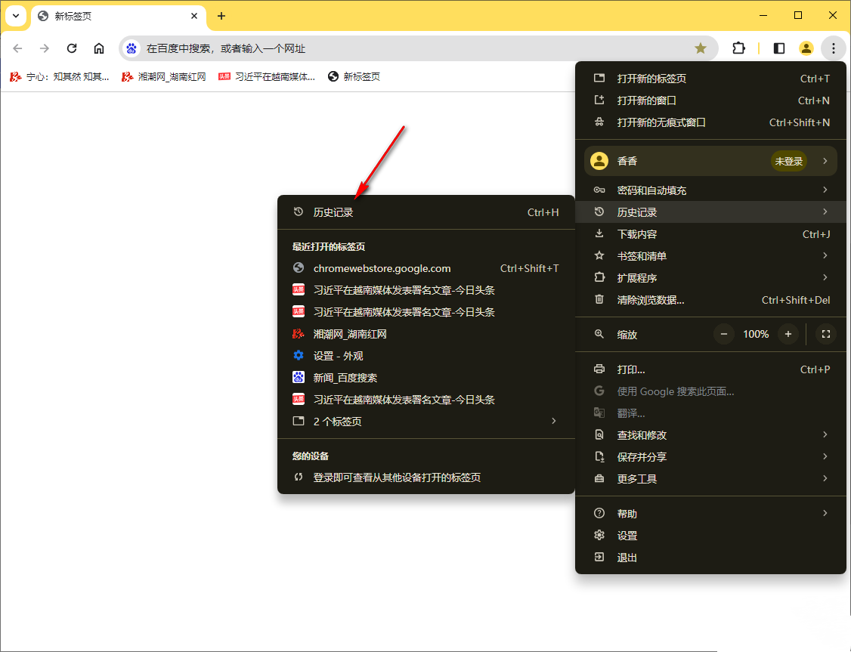Open 湘潮网_湖南红网 in recent tabs

coord(426,334)
